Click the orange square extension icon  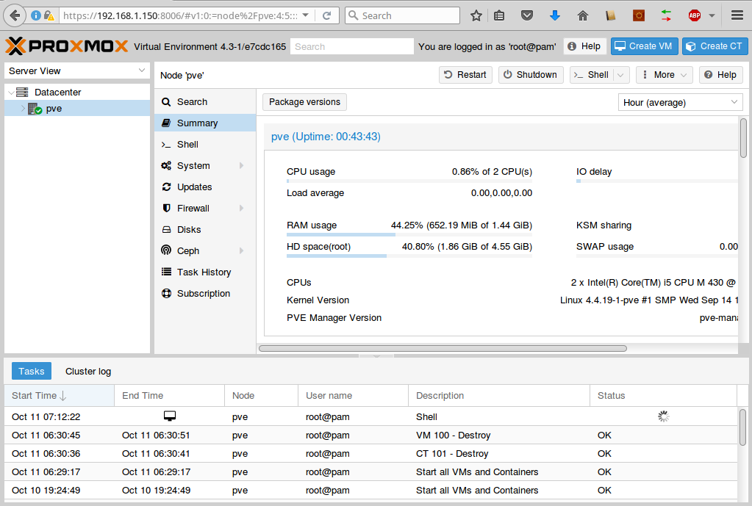(638, 16)
